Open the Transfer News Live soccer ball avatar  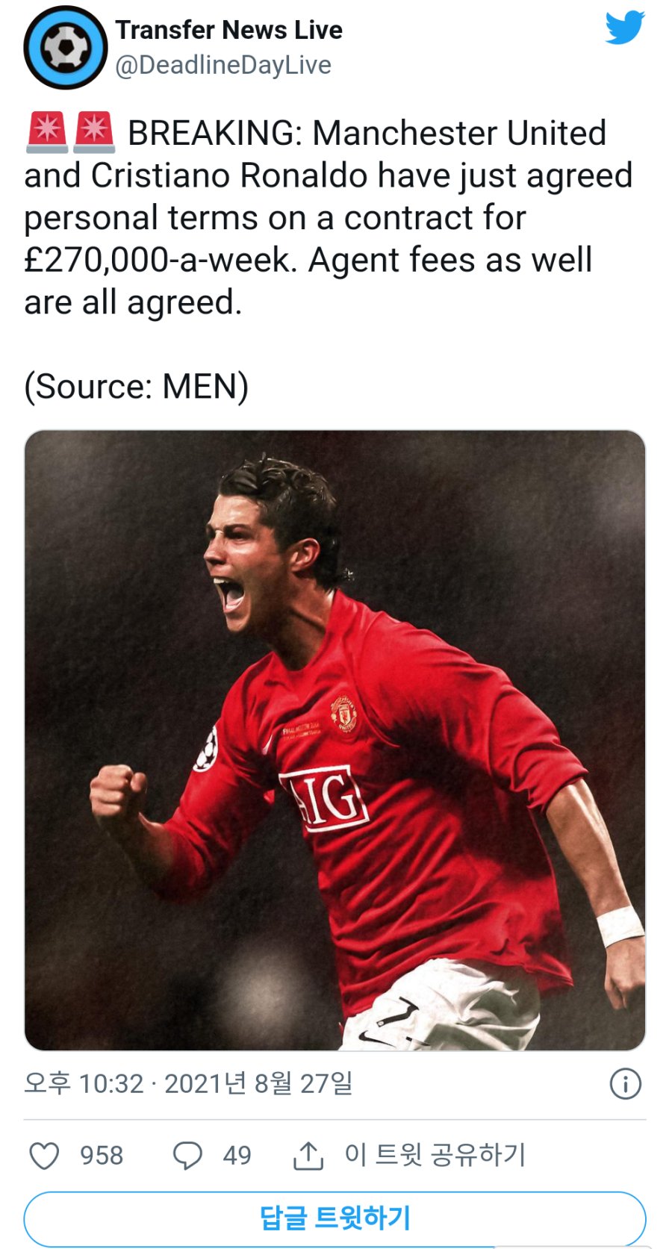[66, 48]
